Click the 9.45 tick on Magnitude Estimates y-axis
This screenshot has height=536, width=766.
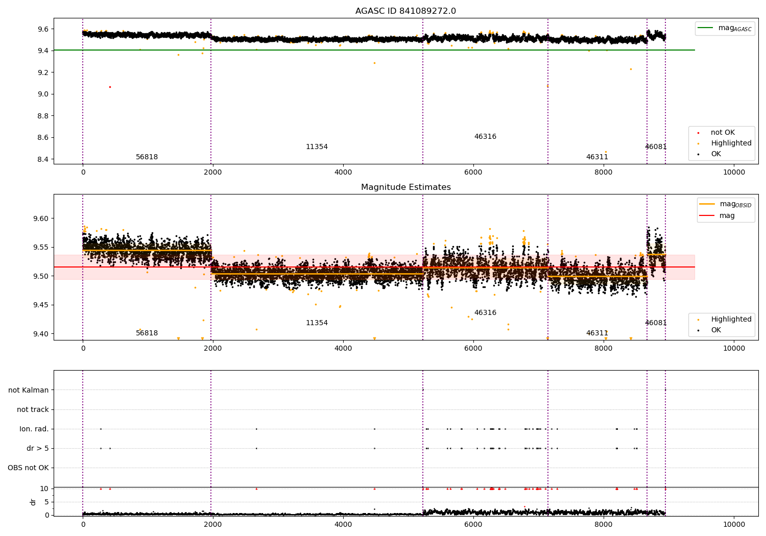tap(41, 305)
